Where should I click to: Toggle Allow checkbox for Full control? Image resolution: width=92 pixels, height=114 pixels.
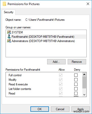(x=61, y=75)
